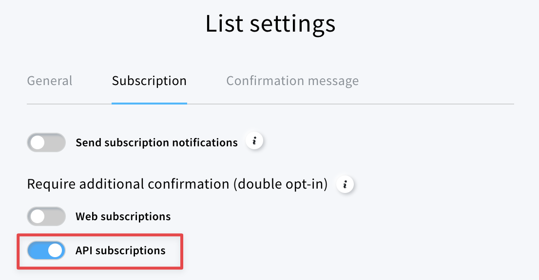This screenshot has width=539, height=280.
Task: Click the gray track of Web subscriptions switch
Action: (x=55, y=216)
